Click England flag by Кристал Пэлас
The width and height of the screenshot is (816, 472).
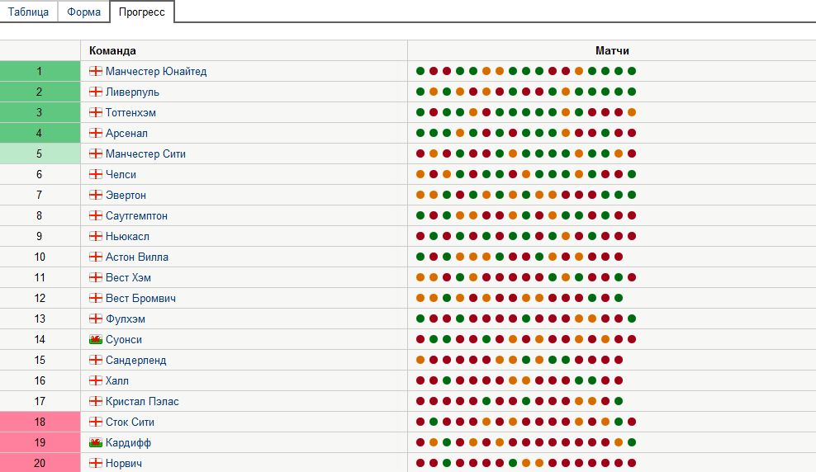(x=96, y=401)
